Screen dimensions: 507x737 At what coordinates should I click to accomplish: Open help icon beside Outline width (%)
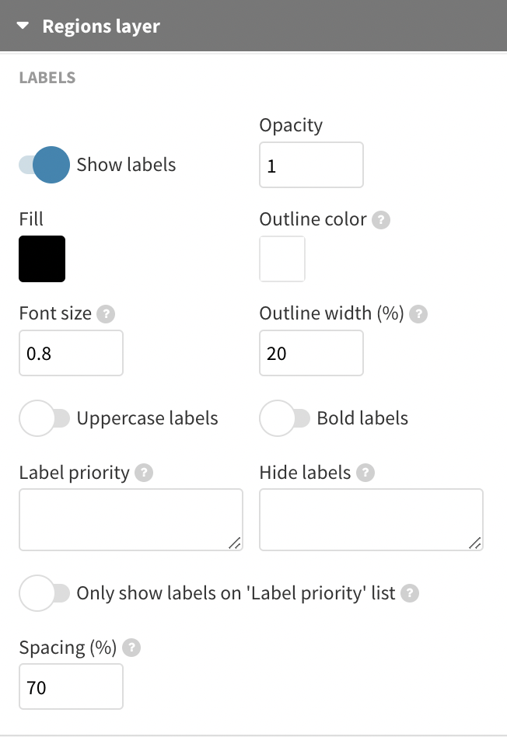point(418,314)
